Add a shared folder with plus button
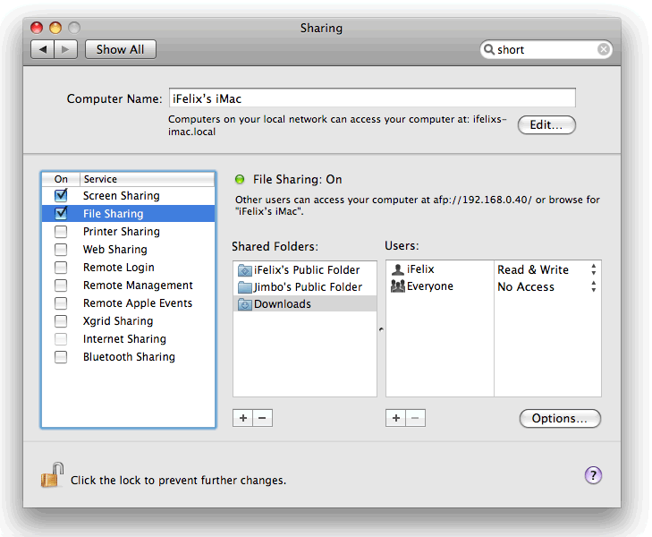Image resolution: width=652 pixels, height=537 pixels. click(x=242, y=418)
